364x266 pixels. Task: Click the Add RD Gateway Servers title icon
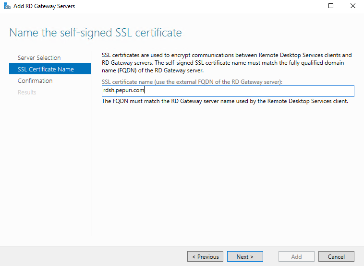click(7, 6)
